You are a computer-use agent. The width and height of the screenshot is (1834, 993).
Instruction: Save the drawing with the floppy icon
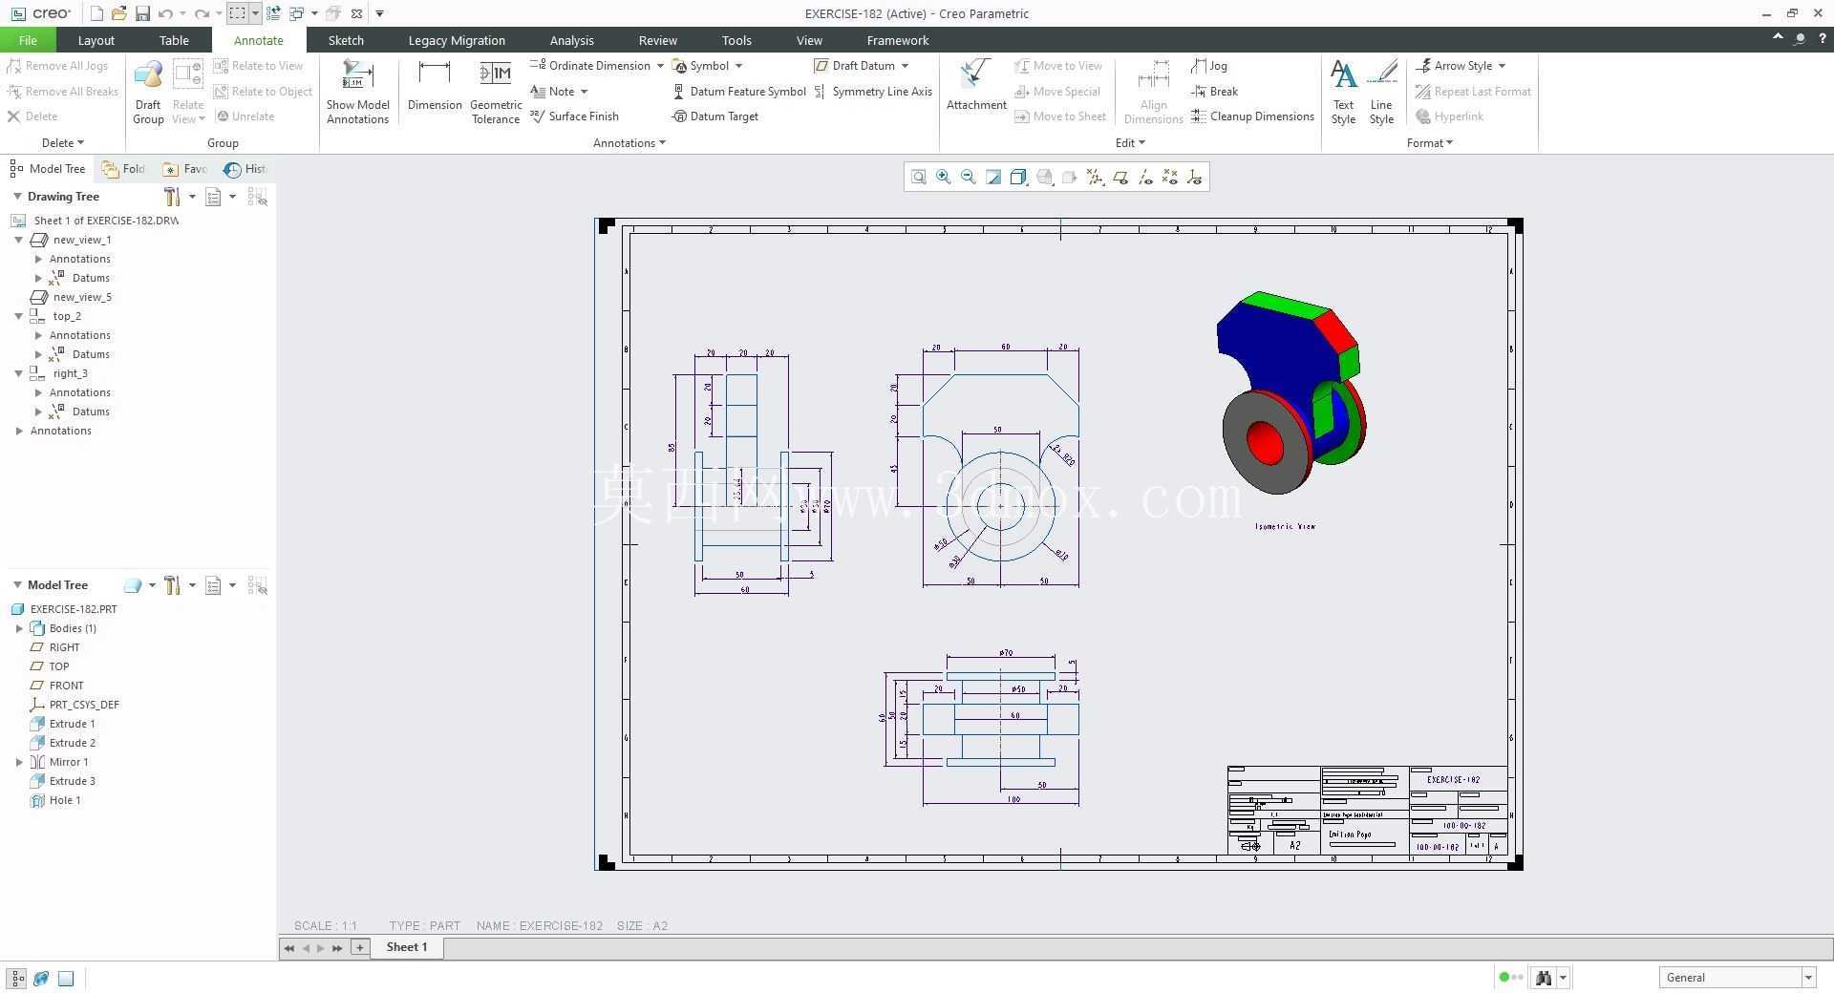tap(142, 13)
